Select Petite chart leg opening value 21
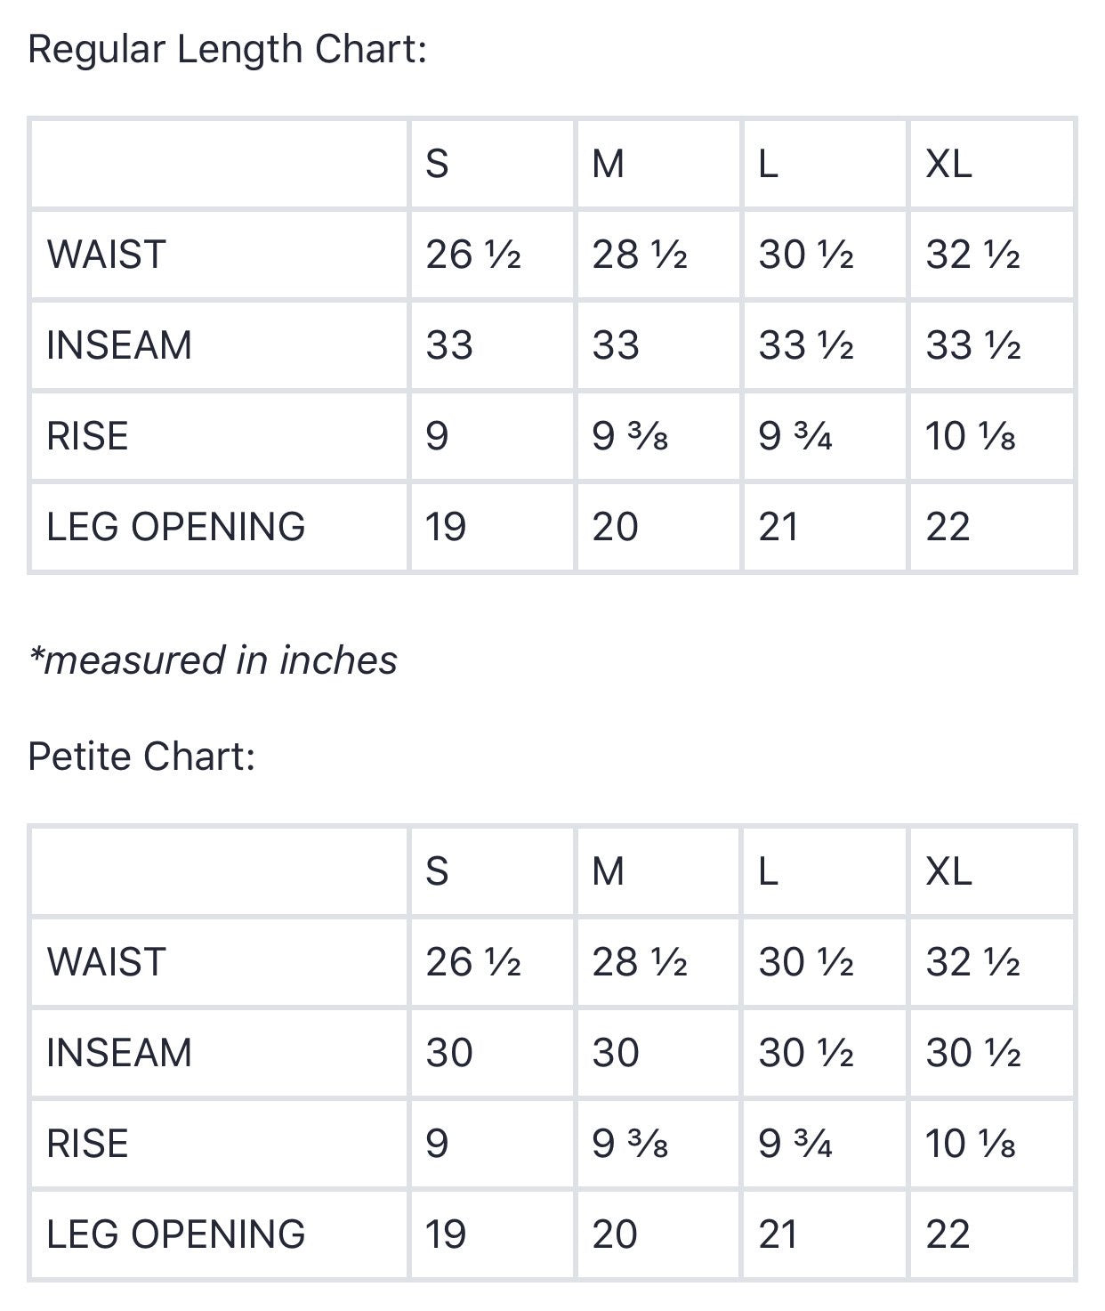 click(x=778, y=1234)
